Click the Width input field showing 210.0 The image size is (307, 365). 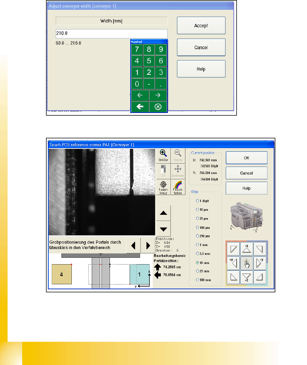point(112,34)
